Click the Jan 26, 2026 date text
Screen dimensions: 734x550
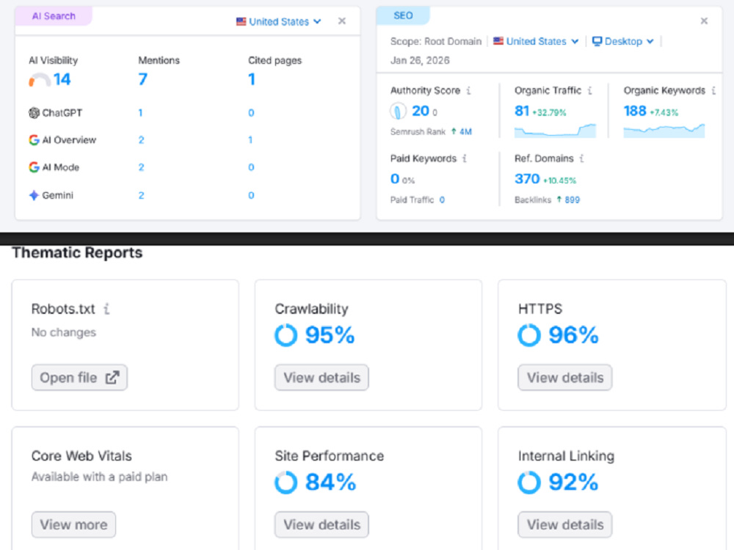(420, 60)
